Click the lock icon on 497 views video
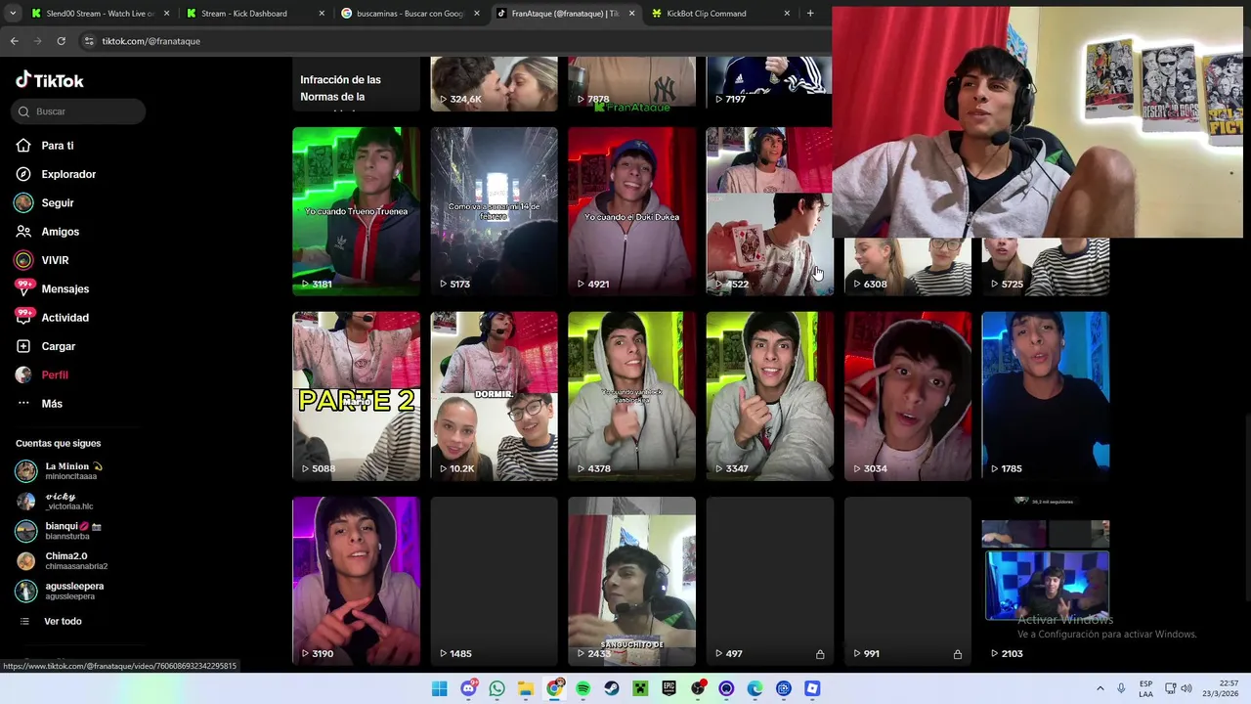Viewport: 1251px width, 704px height. coord(820,654)
